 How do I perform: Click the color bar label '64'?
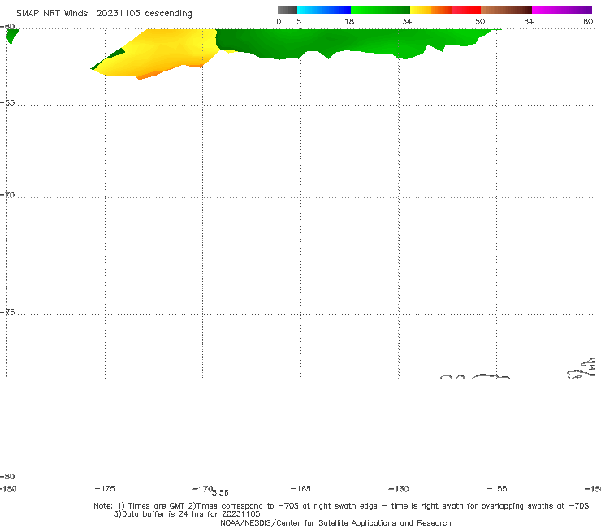point(529,21)
